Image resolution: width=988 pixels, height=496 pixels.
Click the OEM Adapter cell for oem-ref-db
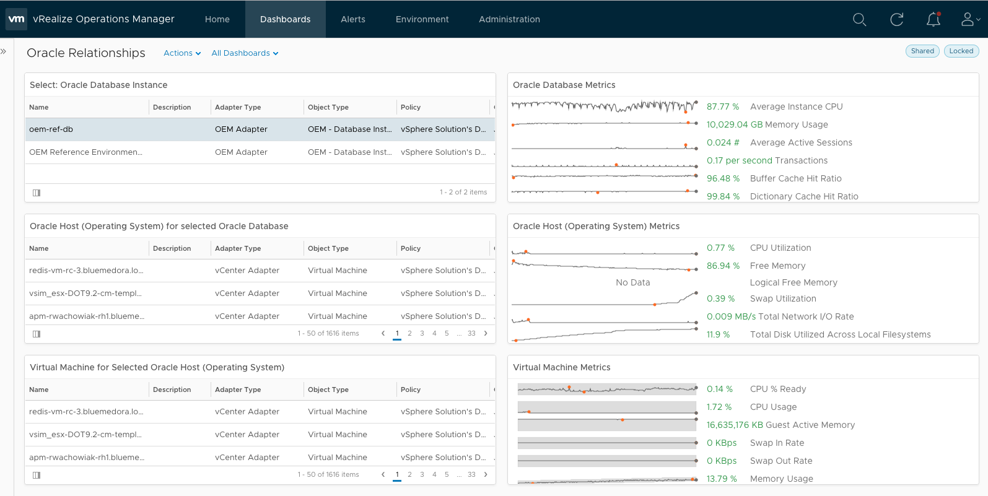coord(241,129)
